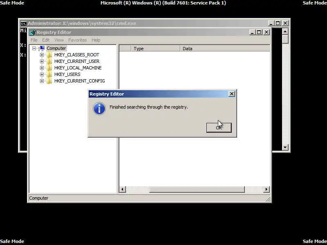Select the HKEY_CURRENT_CONFIG folder icon
This screenshot has height=245, width=327.
(x=49, y=81)
